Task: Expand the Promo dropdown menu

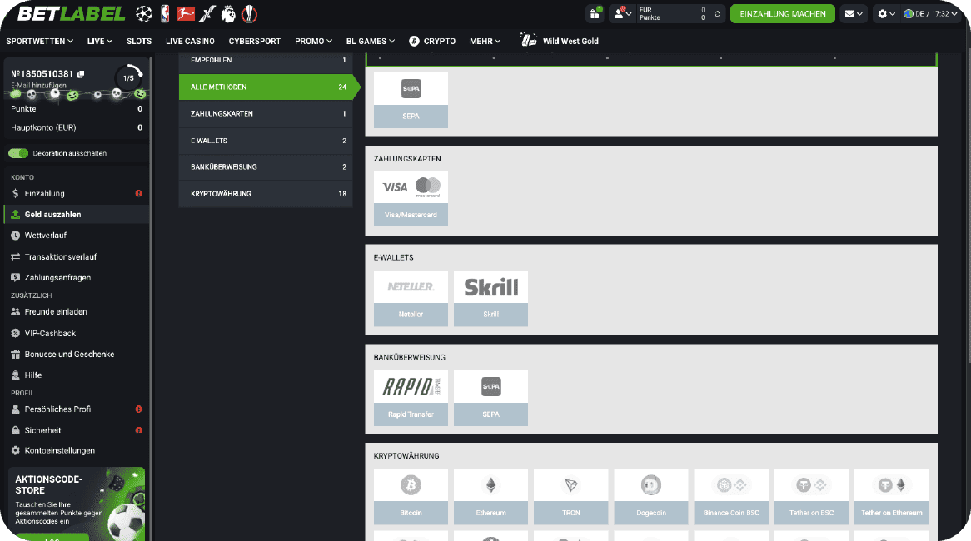Action: coord(313,42)
